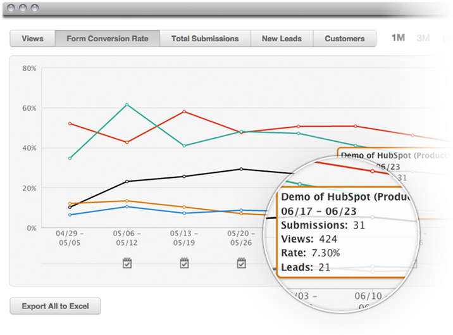Image resolution: width=453 pixels, height=335 pixels.
Task: Click the red window close button
Action: (x=11, y=8)
